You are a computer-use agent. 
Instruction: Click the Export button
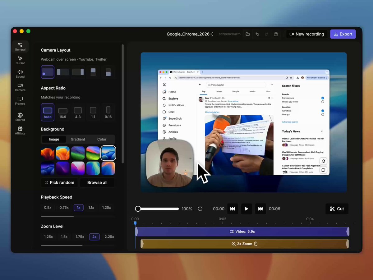343,34
